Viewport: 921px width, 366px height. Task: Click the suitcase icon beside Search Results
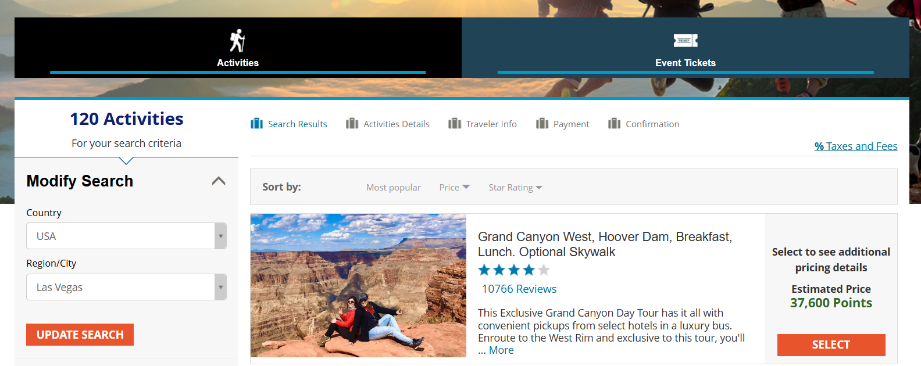[257, 124]
